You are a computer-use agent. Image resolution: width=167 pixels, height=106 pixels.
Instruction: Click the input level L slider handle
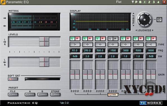coord(44,39)
